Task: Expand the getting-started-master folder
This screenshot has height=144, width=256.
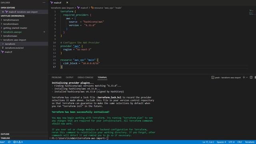Action: pyautogui.click(x=15, y=28)
